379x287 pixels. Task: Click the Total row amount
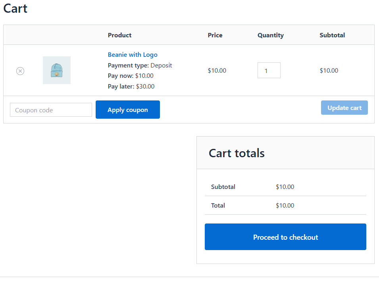[x=285, y=205]
